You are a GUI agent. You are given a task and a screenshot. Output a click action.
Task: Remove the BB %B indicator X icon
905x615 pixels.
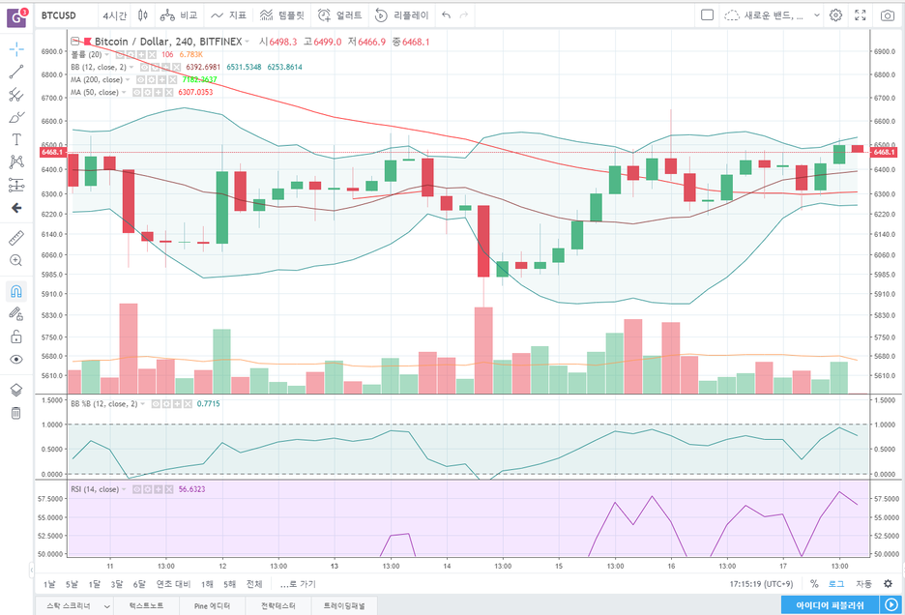[188, 403]
